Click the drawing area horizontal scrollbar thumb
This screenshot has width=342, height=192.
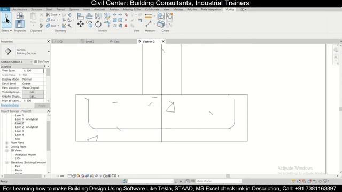click(x=228, y=176)
